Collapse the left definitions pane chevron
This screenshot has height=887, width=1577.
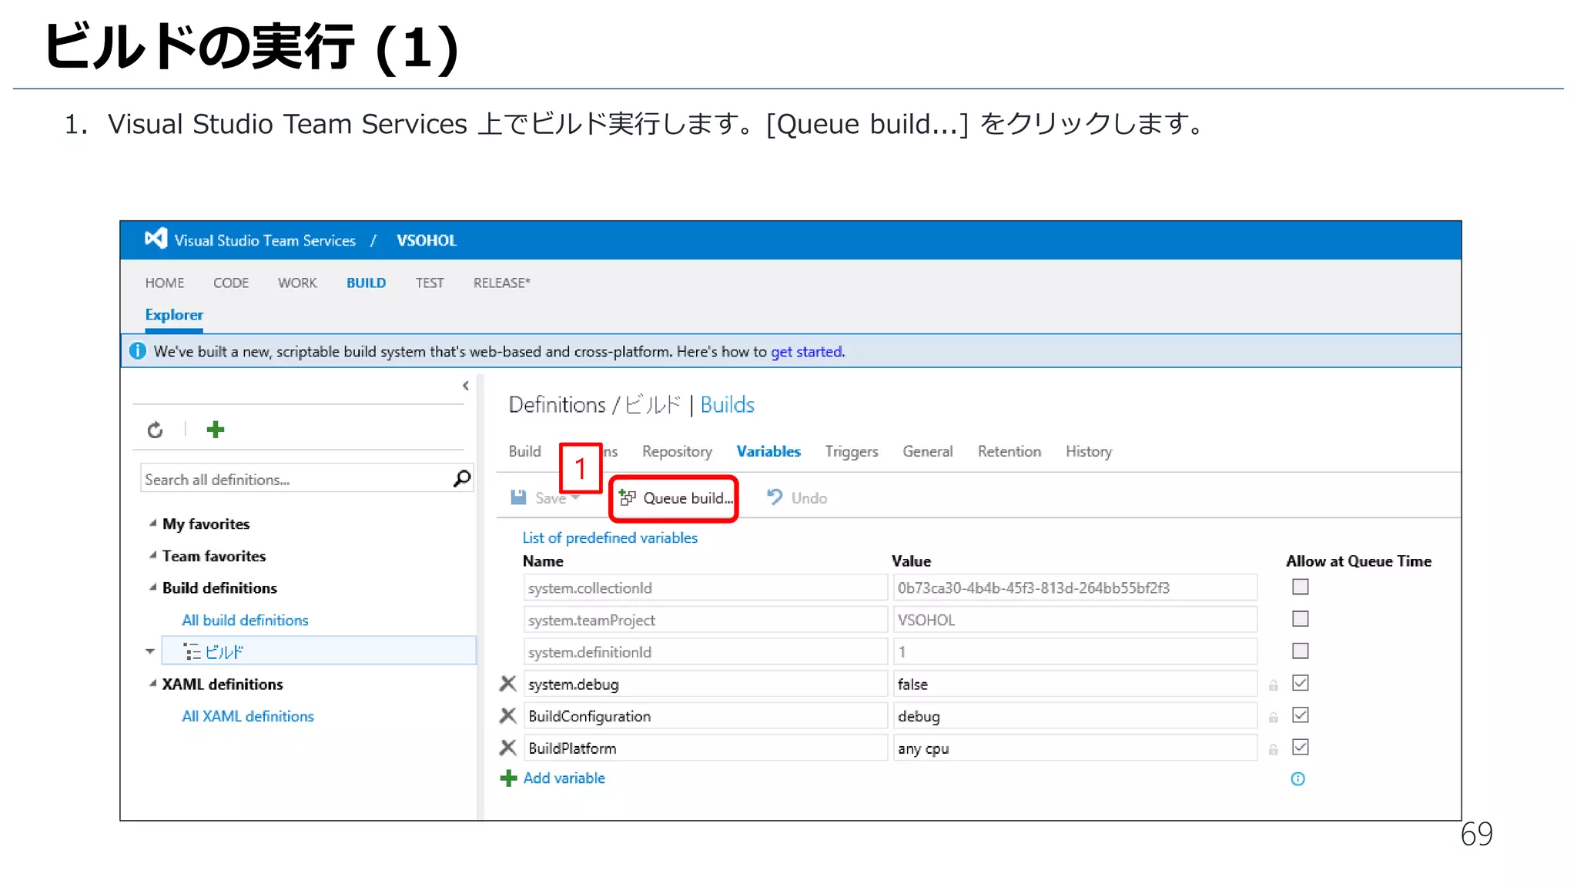coord(466,386)
